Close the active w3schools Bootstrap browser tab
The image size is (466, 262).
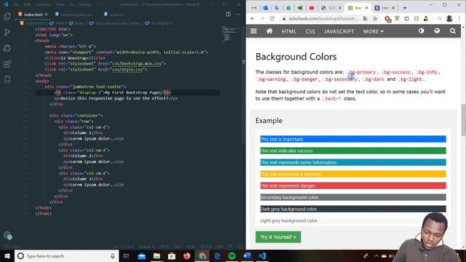366,8
